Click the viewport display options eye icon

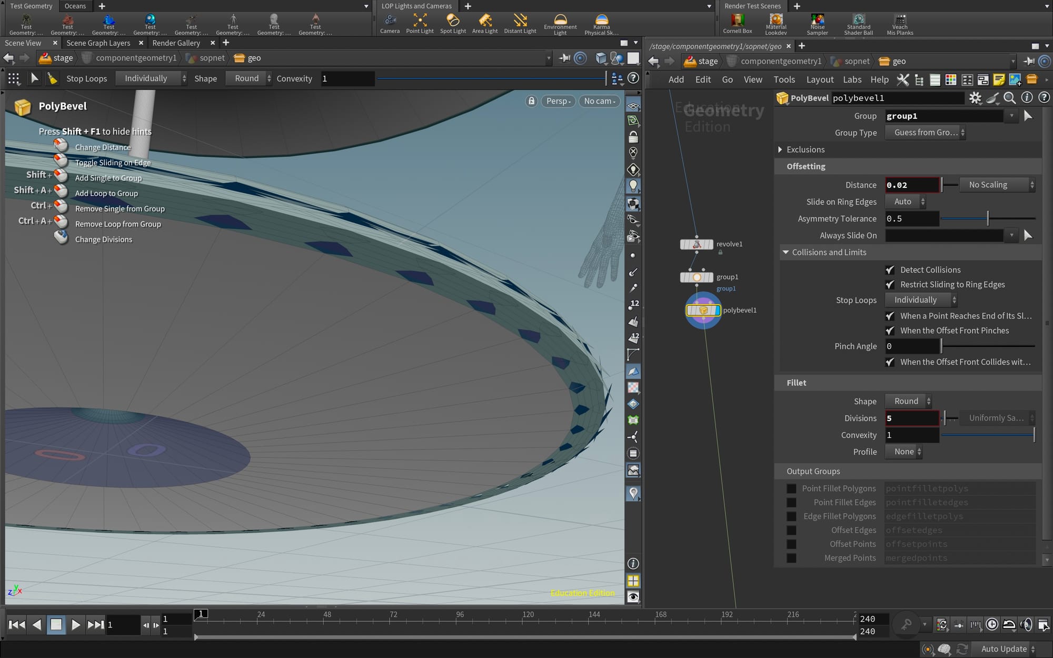(633, 597)
